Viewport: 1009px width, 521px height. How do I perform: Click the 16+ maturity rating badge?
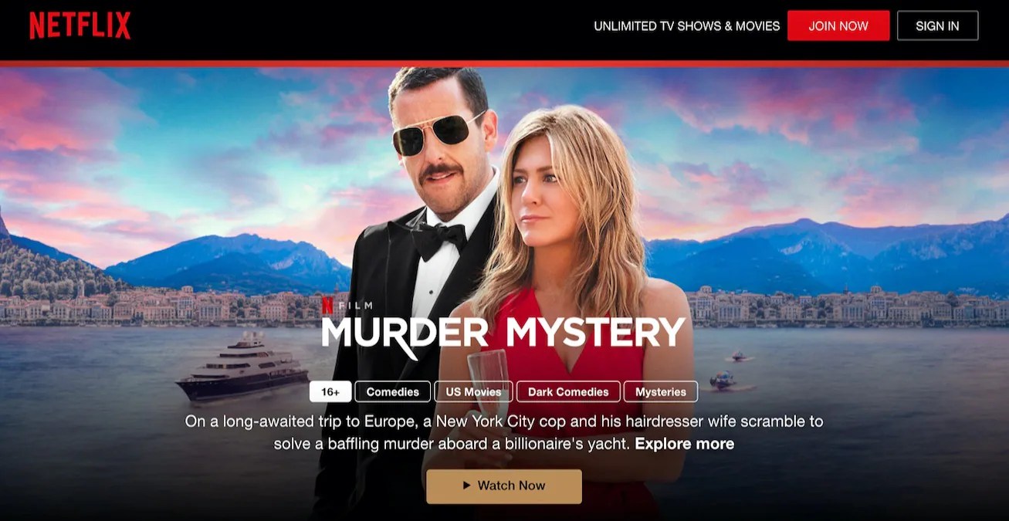tap(330, 391)
